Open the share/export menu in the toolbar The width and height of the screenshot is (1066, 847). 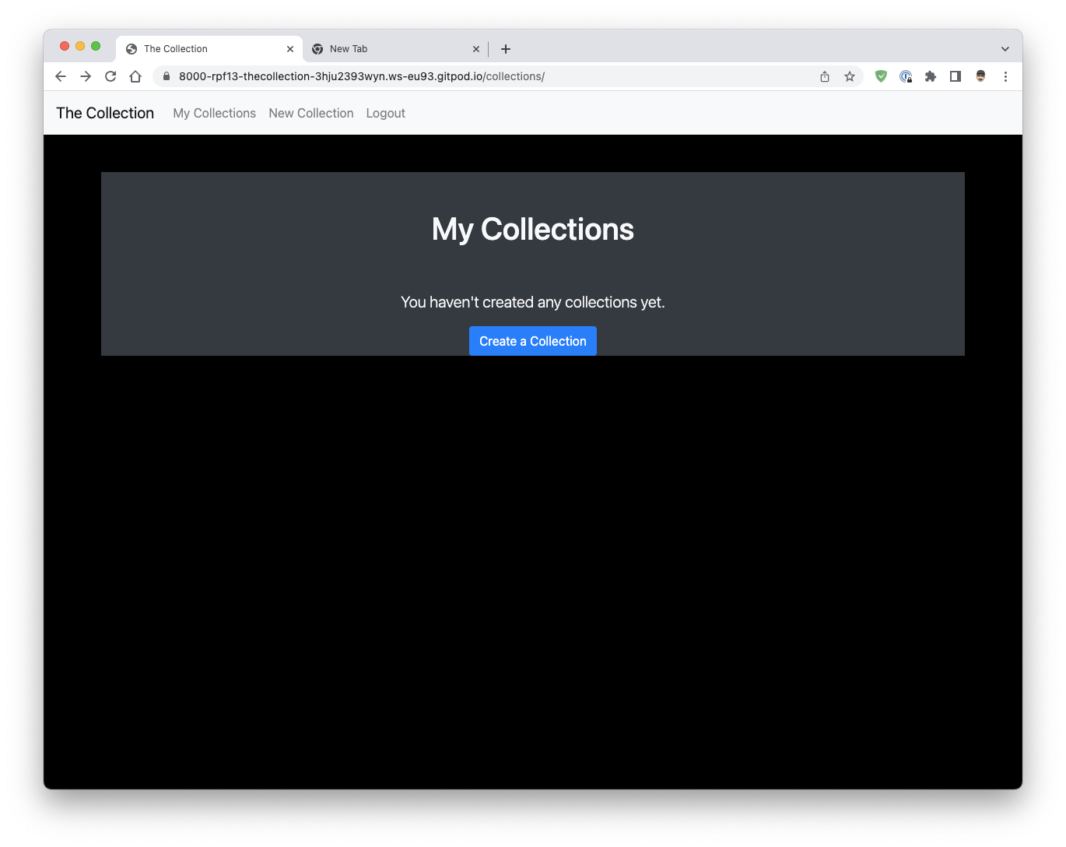click(x=824, y=76)
